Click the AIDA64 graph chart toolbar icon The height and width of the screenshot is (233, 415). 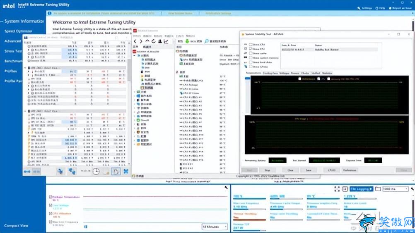[166, 41]
